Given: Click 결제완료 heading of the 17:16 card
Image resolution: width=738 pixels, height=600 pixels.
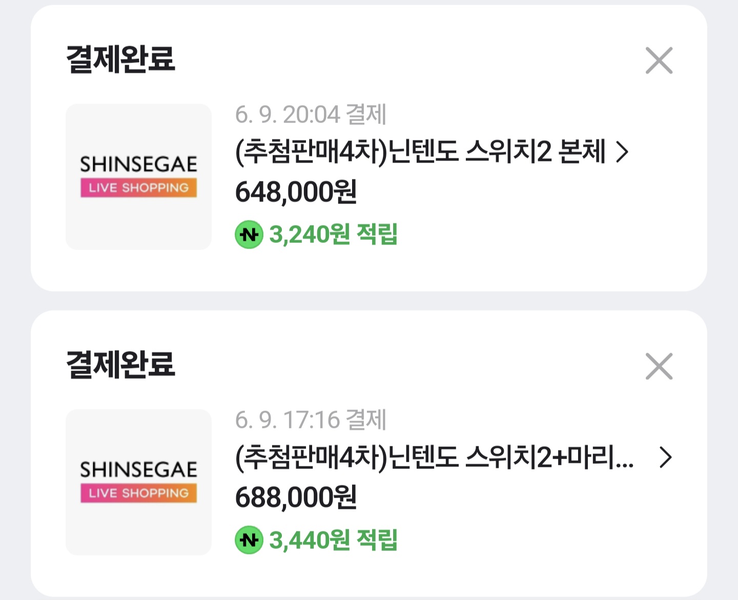Looking at the screenshot, I should [121, 364].
